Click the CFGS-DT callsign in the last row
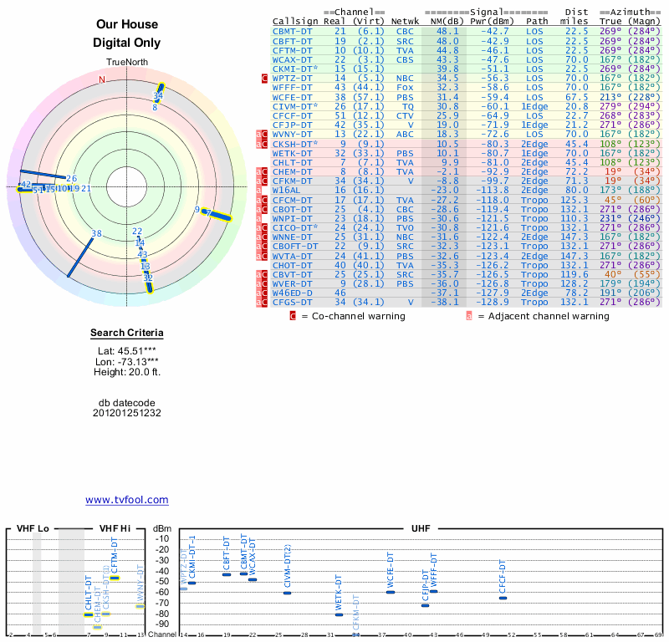This screenshot has height=642, width=669. pyautogui.click(x=293, y=303)
